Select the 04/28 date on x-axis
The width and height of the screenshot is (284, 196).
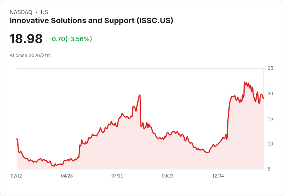coord(67,176)
